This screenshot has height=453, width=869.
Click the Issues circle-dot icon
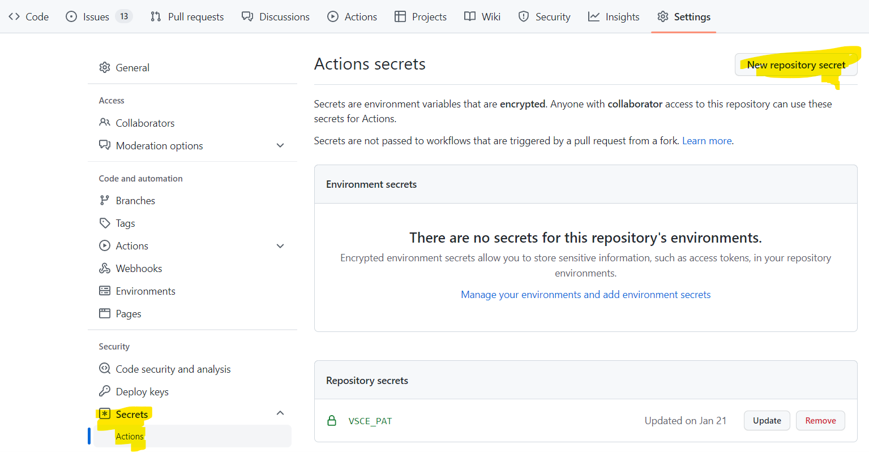[x=71, y=16]
